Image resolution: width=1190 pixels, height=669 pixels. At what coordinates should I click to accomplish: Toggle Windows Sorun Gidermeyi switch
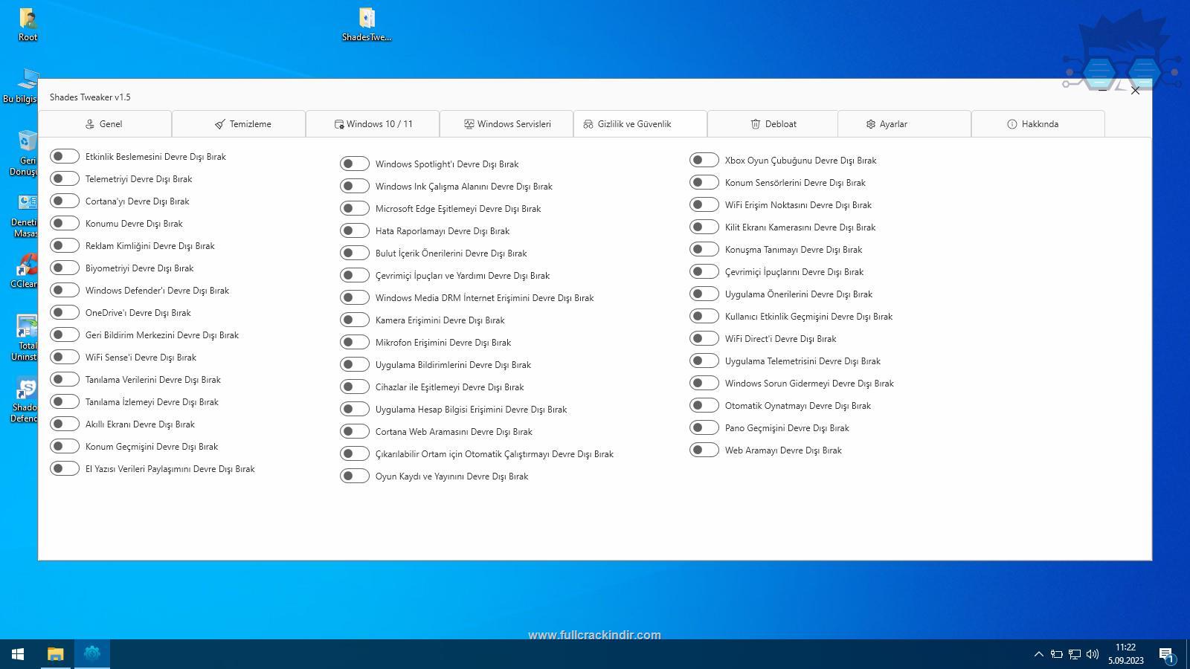(704, 383)
